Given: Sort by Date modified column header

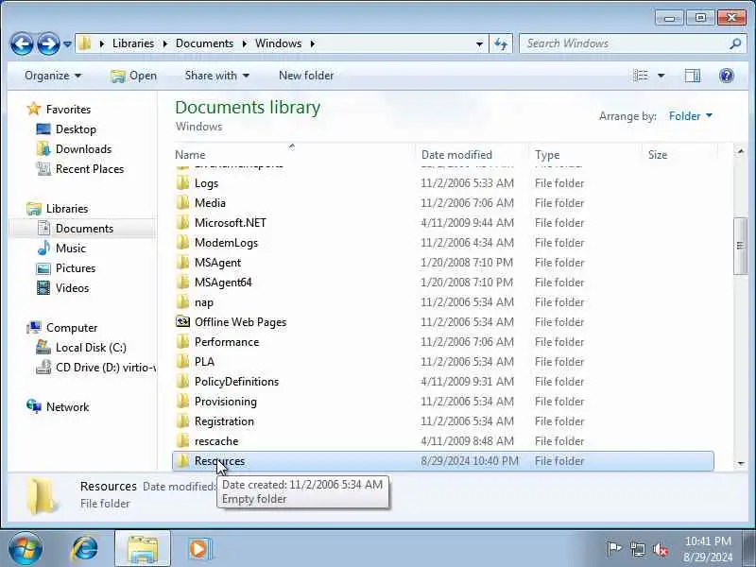Looking at the screenshot, I should [x=456, y=155].
